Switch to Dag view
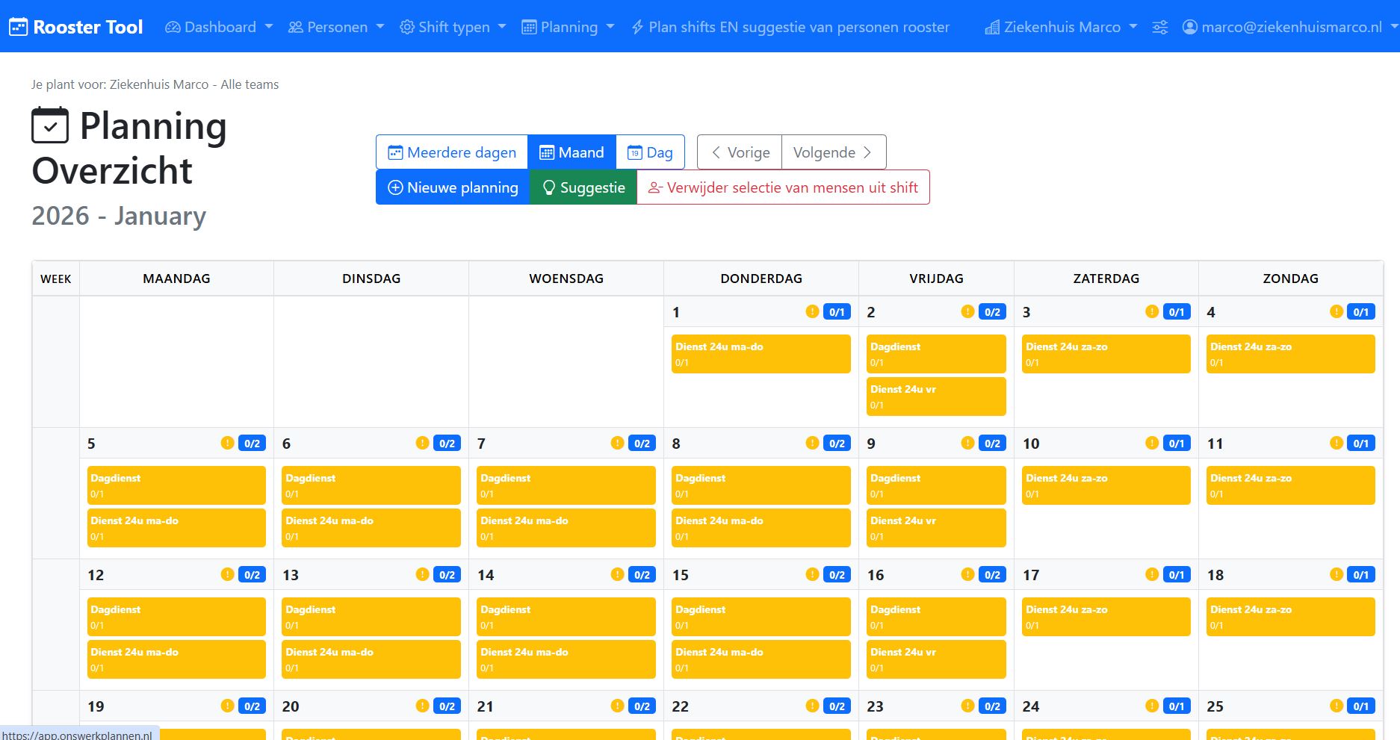The height and width of the screenshot is (740, 1400). [x=650, y=152]
